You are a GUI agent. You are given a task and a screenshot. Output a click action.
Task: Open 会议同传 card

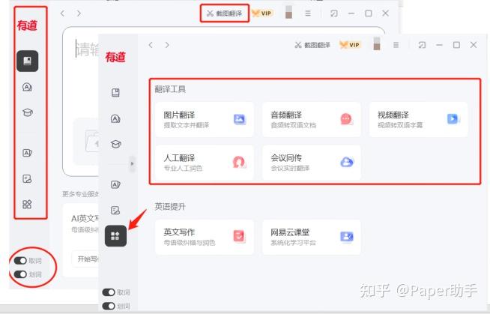[x=312, y=163]
